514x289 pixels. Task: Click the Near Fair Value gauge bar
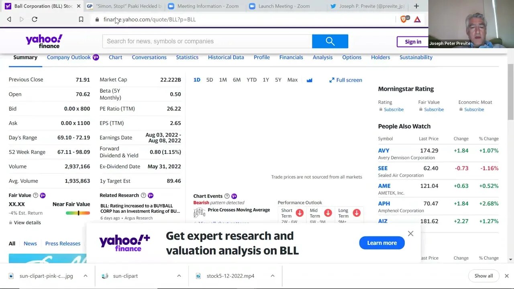click(78, 213)
